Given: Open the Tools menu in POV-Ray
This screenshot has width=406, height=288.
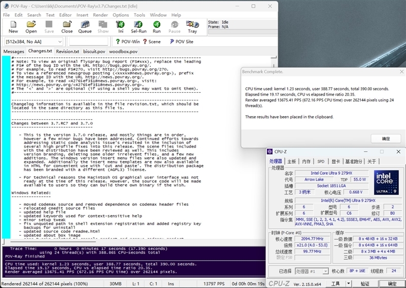Looking at the screenshot, I should (x=139, y=15).
